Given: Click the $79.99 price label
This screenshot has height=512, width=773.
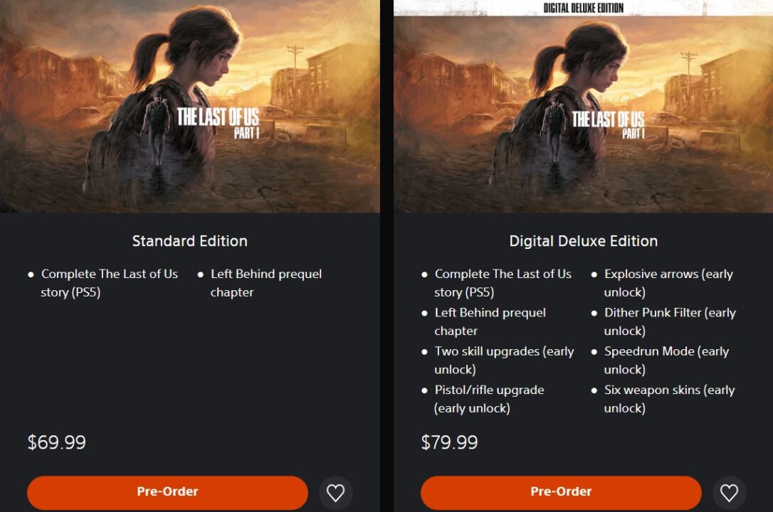Looking at the screenshot, I should [x=450, y=442].
